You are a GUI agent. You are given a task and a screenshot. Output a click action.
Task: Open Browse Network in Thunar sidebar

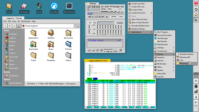point(14,83)
